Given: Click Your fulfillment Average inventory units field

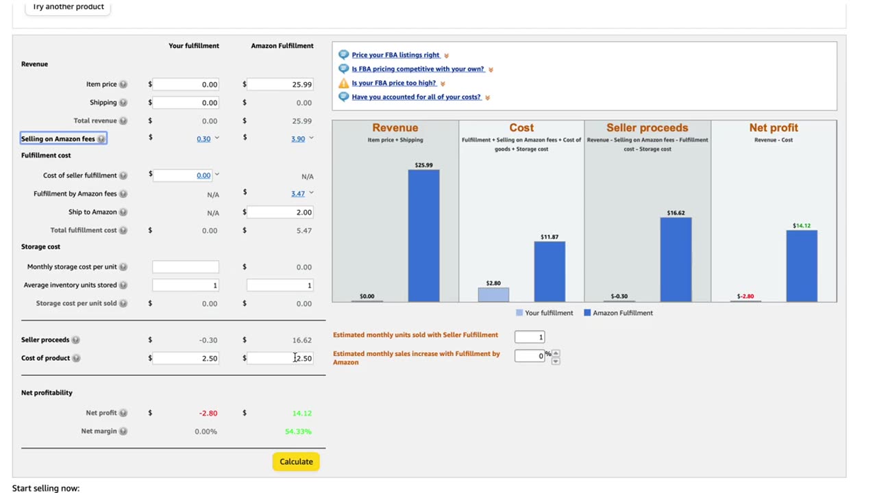Looking at the screenshot, I should pyautogui.click(x=186, y=285).
